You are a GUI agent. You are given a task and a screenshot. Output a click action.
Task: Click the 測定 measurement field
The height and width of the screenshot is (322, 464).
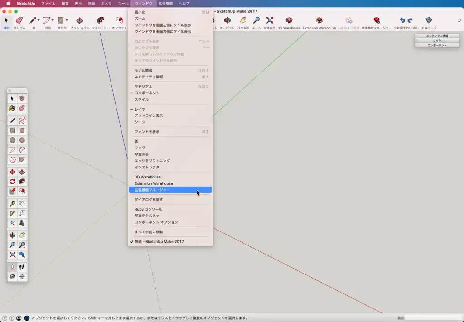[433, 318]
